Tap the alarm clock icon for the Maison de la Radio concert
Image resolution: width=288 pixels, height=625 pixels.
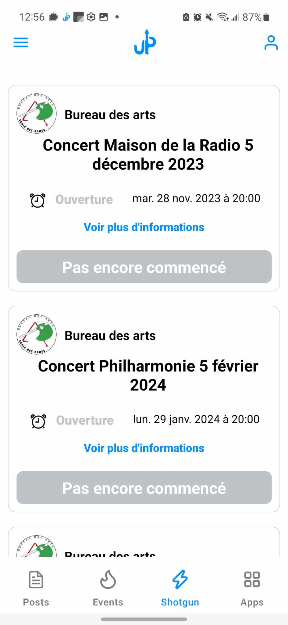38,200
